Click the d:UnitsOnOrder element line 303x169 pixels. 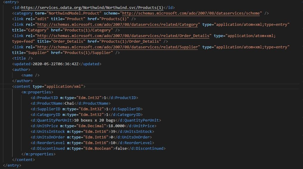tap(91, 137)
